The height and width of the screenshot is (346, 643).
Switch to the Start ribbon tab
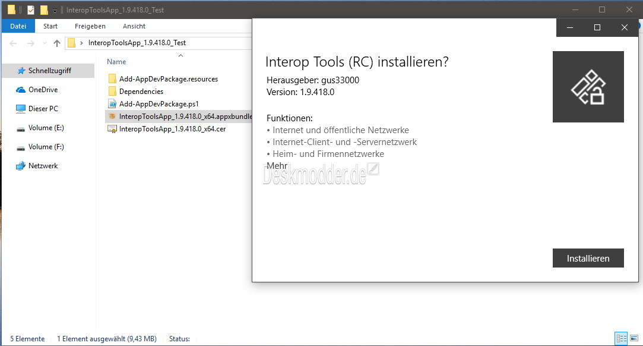[50, 26]
